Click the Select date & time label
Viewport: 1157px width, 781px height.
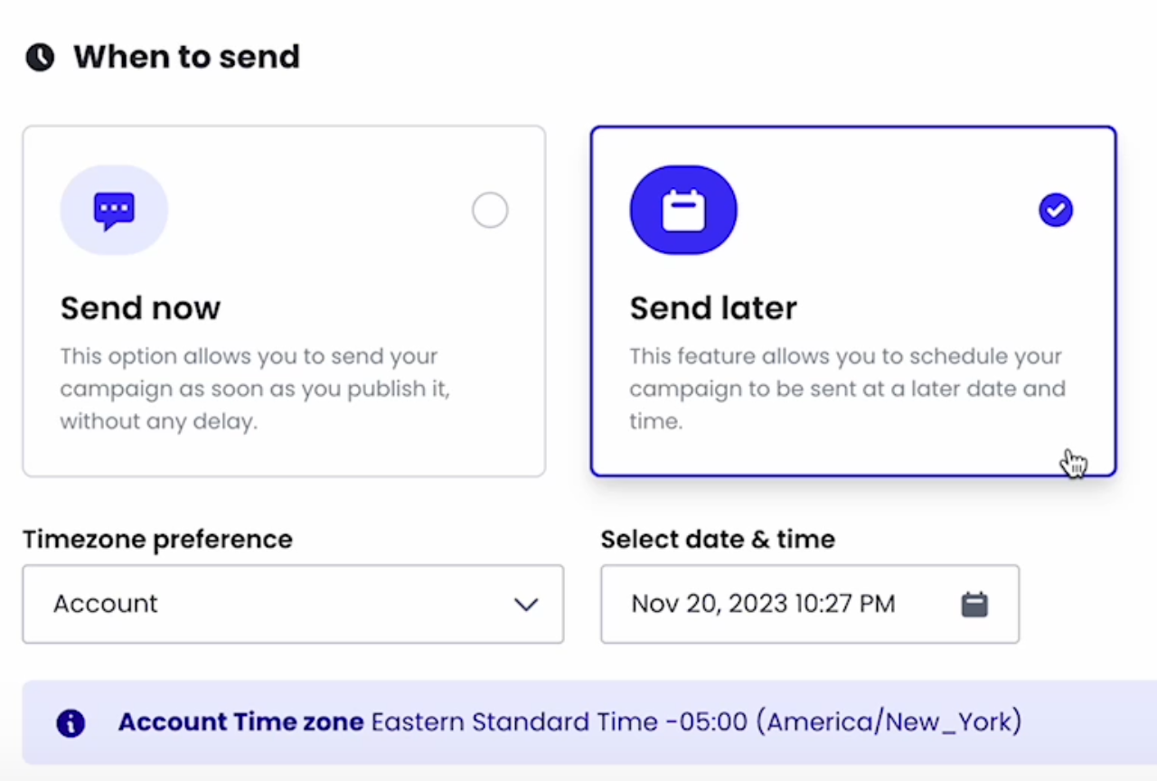pyautogui.click(x=718, y=540)
